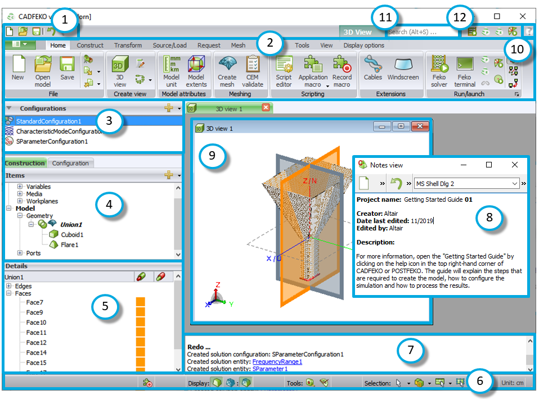The height and width of the screenshot is (399, 539).
Task: Switch to the Configuration tab
Action: (x=71, y=163)
